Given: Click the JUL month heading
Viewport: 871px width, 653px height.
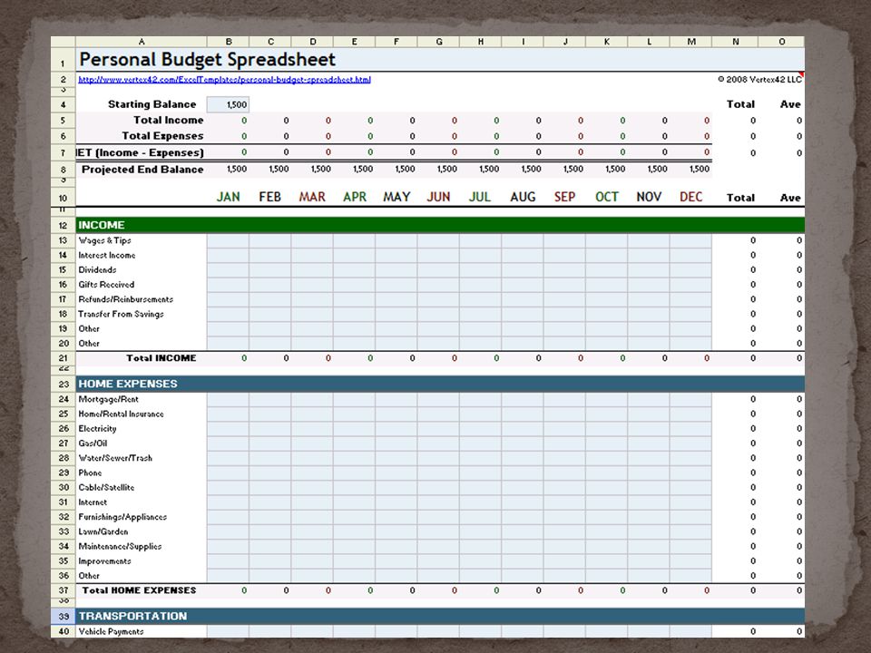Looking at the screenshot, I should point(480,197).
